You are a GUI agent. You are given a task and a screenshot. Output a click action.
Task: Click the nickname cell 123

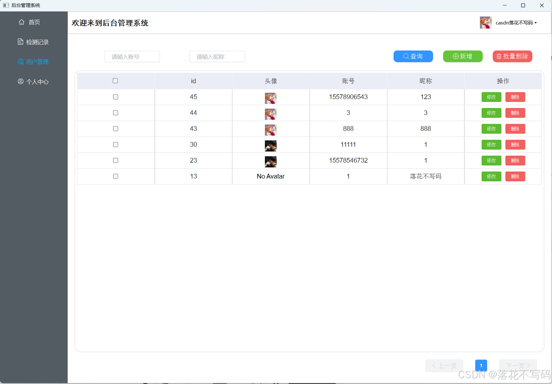coord(426,97)
